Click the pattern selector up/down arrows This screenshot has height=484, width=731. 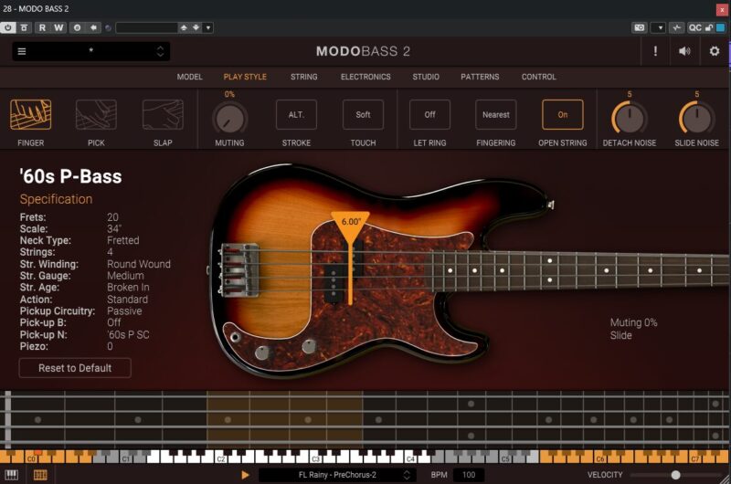(407, 475)
